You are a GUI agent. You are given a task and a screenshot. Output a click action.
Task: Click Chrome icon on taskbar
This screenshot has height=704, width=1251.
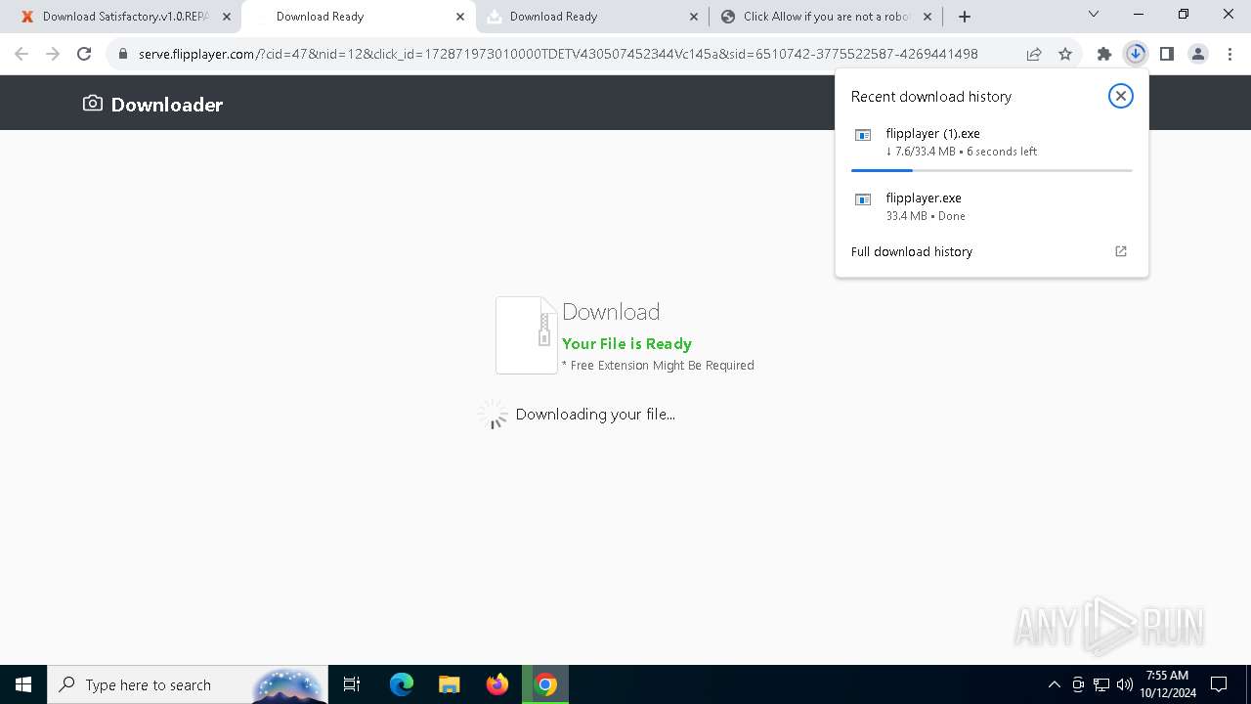pyautogui.click(x=546, y=684)
